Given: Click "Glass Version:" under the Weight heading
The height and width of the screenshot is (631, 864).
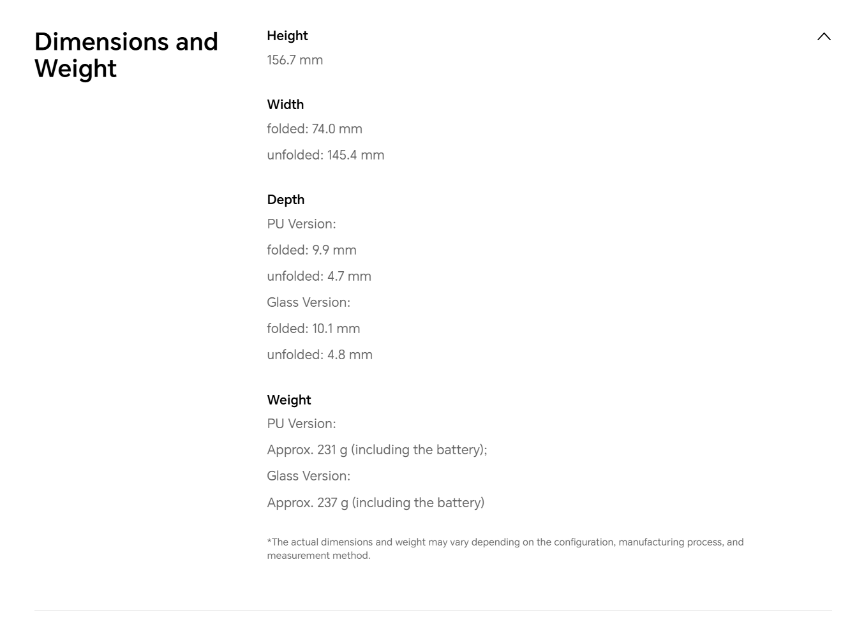Looking at the screenshot, I should [308, 476].
